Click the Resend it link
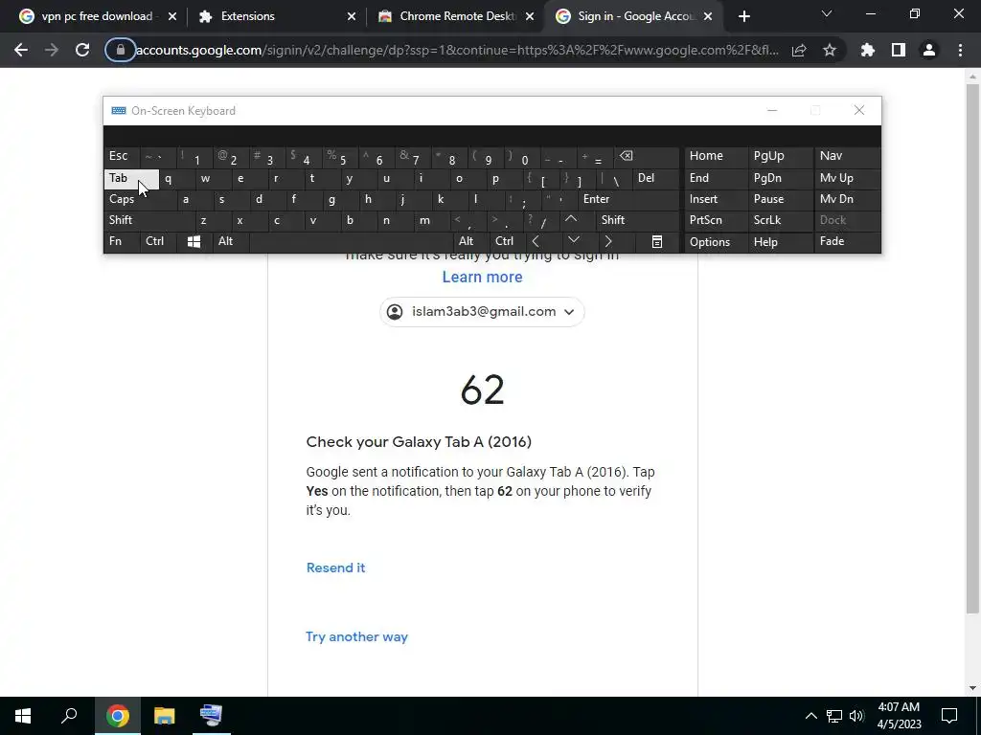Screen dimensions: 981x735 pos(336,568)
